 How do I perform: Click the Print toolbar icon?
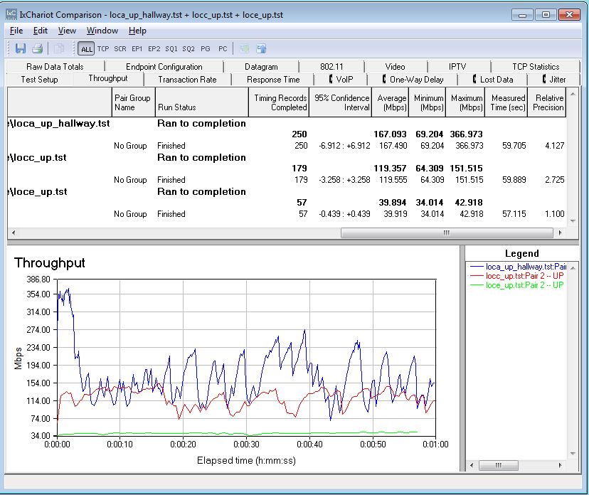tap(37, 48)
